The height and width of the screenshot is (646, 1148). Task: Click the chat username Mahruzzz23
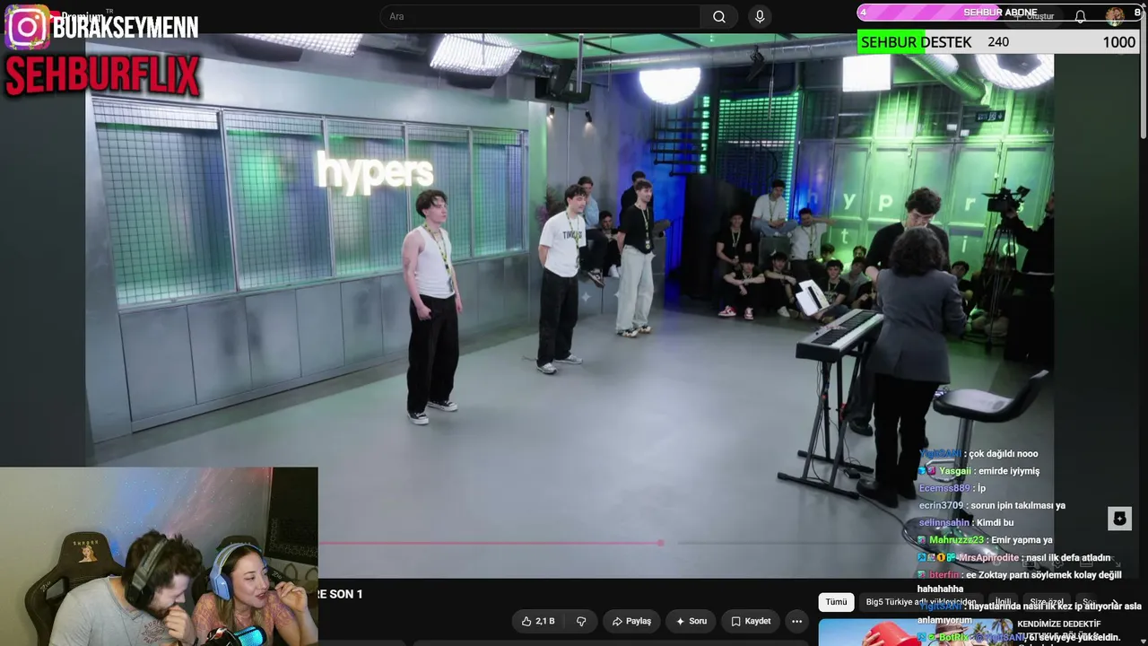point(957,540)
